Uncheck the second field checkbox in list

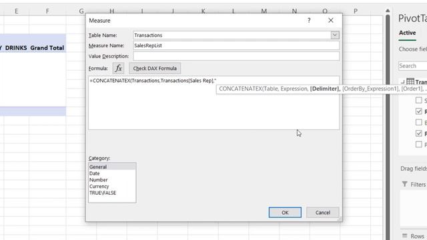[419, 111]
